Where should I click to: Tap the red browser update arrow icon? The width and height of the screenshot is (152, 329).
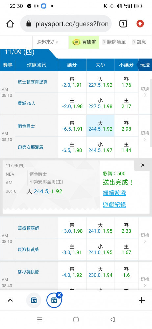pos(140,24)
